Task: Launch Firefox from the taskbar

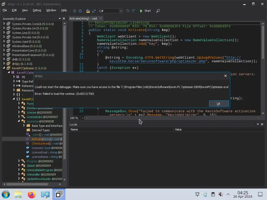Action: pyautogui.click(x=32, y=194)
